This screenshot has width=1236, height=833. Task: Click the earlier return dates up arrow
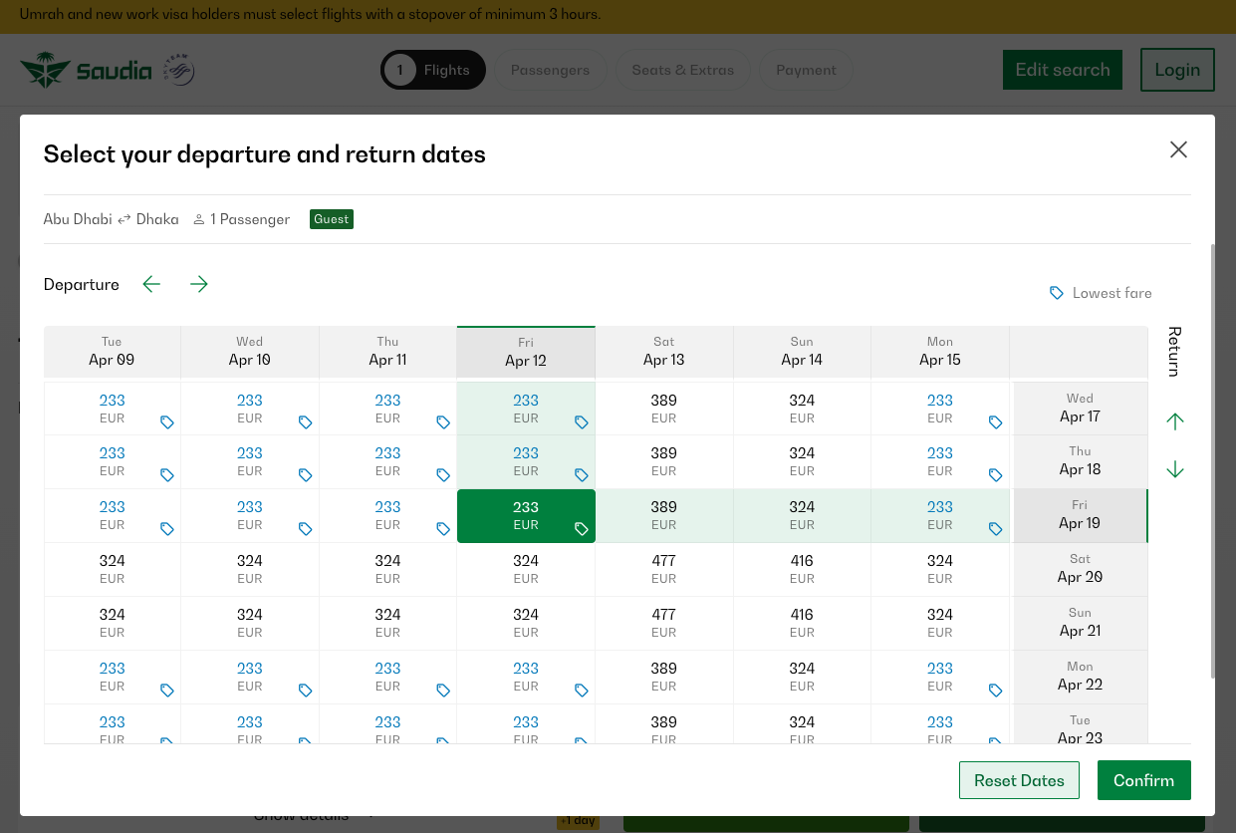pos(1175,420)
